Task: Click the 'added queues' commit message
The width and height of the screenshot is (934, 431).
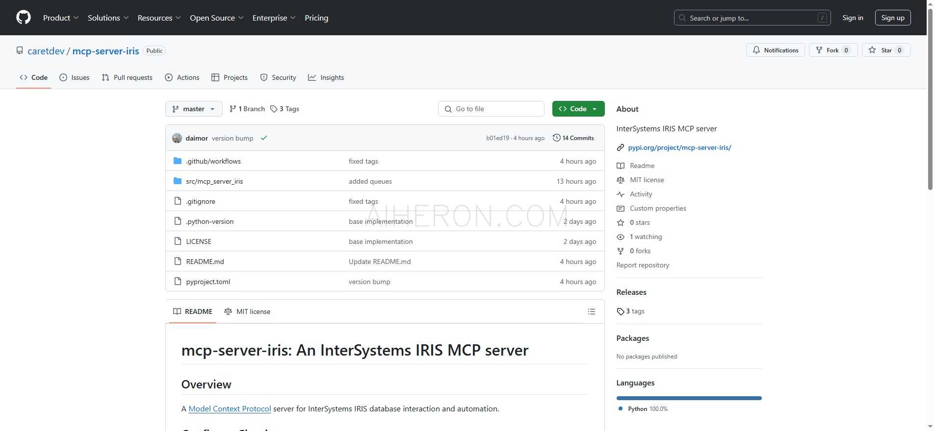Action: pyautogui.click(x=370, y=181)
